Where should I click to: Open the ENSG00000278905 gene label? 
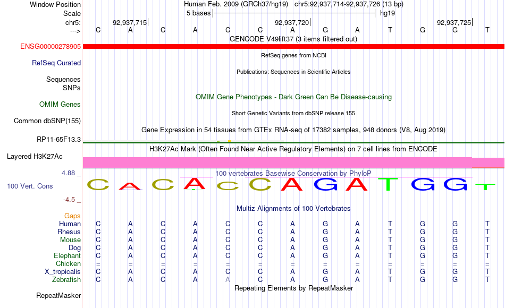pyautogui.click(x=50, y=46)
